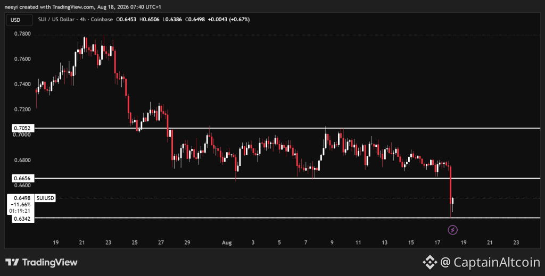
Task: Click the +0.0043 (+0.67%) change readout
Action: click(x=229, y=20)
